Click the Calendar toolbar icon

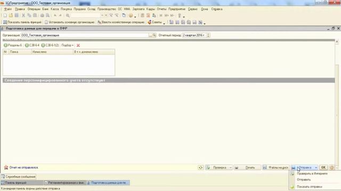[x=148, y=15]
